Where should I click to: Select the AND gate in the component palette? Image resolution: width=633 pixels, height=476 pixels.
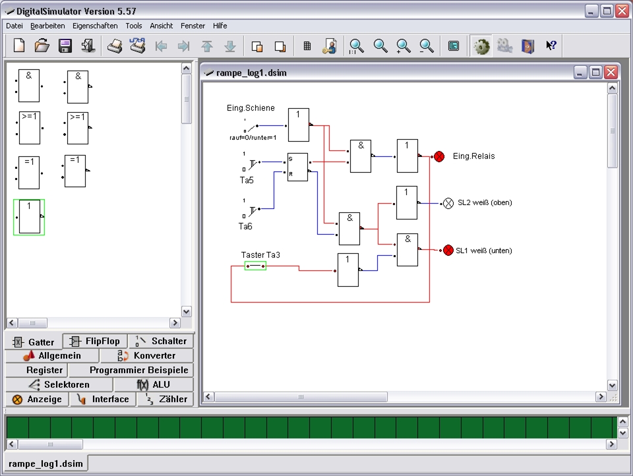(29, 86)
